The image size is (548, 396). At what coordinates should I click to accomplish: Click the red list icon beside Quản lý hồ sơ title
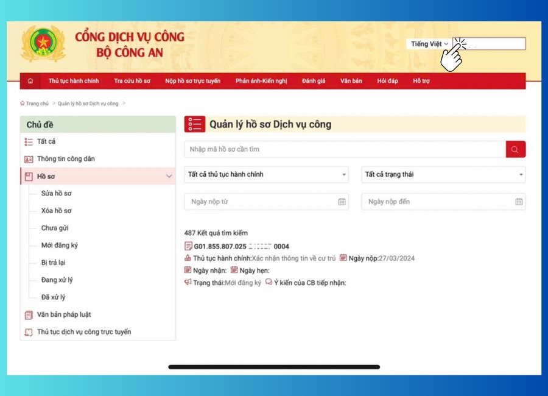(x=195, y=124)
